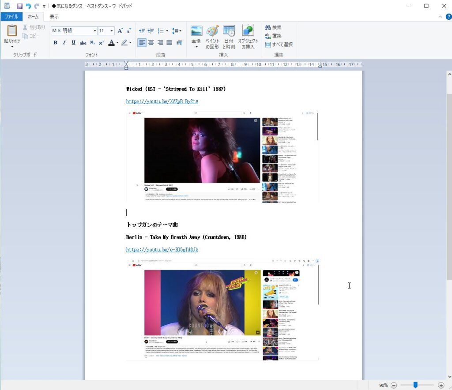This screenshot has width=452, height=390.
Task: Click the decrease indent icon
Action: (x=142, y=31)
